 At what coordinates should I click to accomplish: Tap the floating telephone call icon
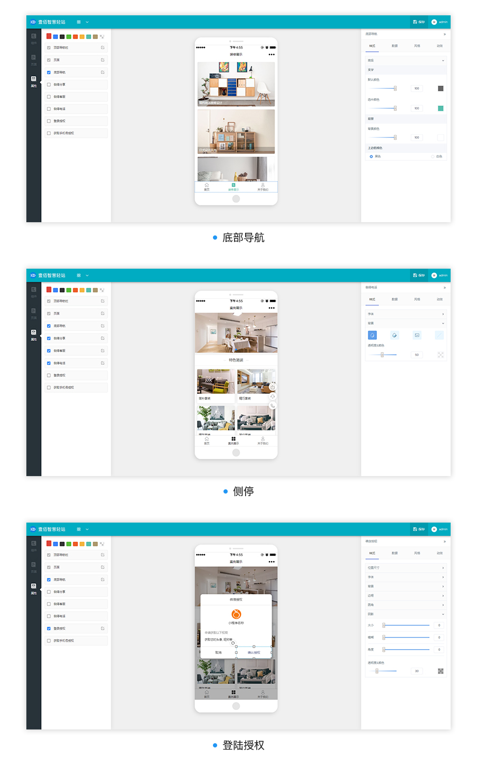point(272,406)
